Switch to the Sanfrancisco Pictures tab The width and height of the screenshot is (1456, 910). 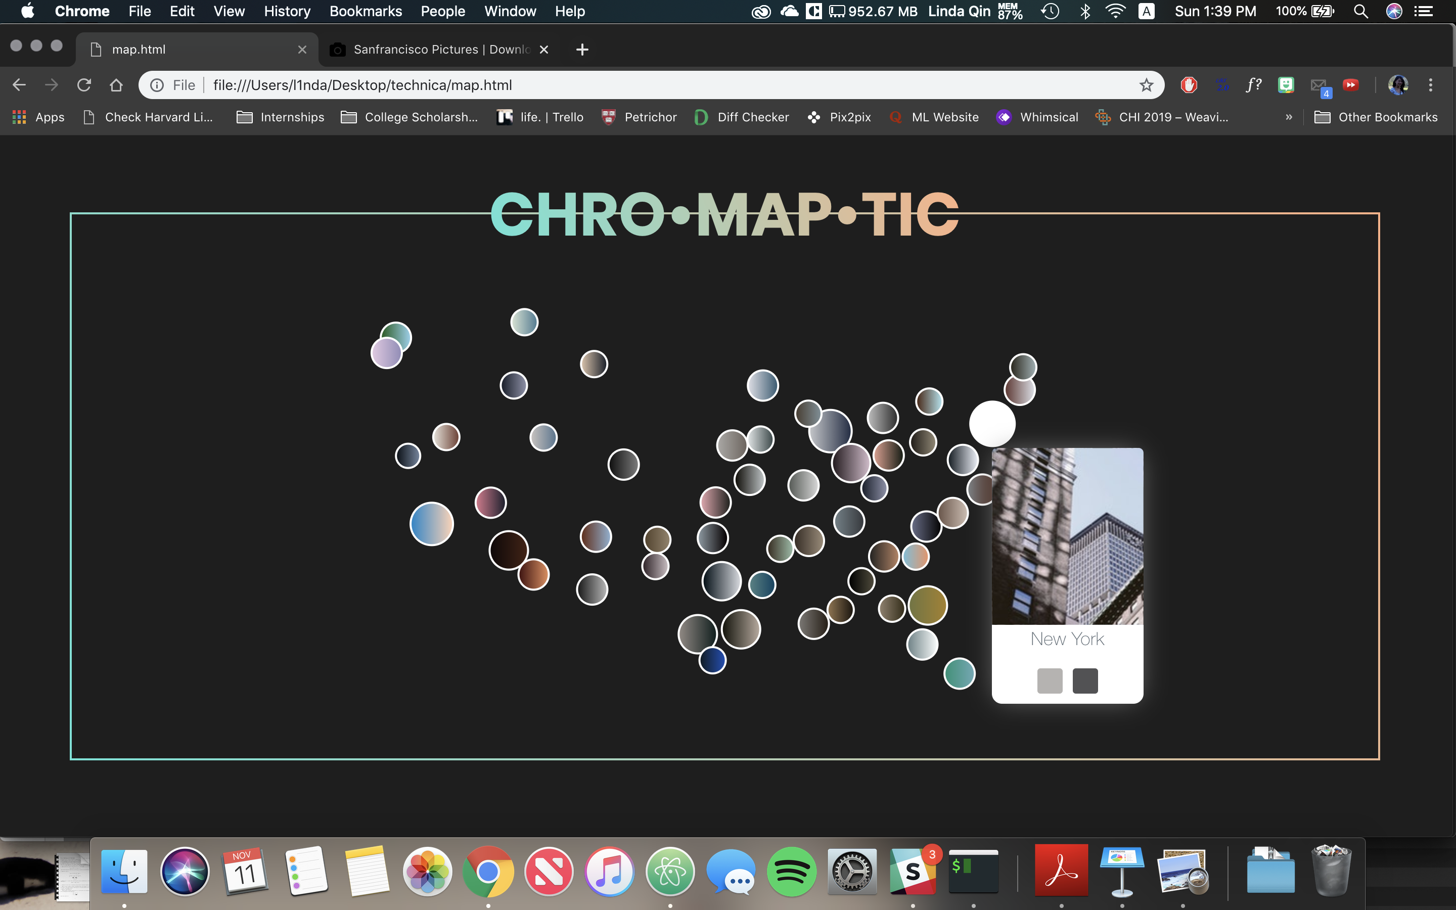point(433,50)
